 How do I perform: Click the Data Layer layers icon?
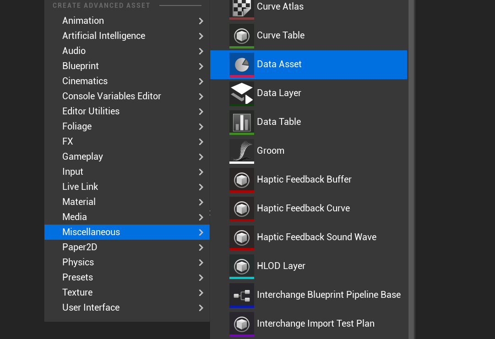(x=241, y=93)
